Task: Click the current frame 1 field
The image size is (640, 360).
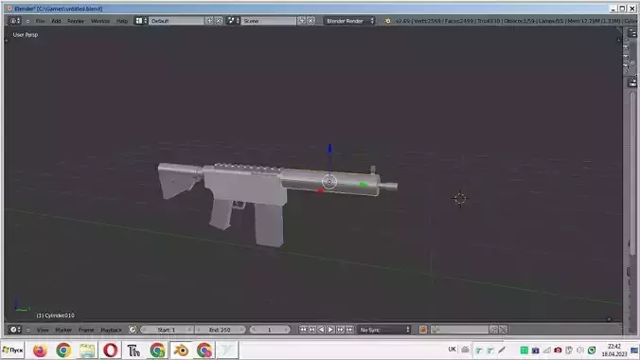Action: point(270,330)
